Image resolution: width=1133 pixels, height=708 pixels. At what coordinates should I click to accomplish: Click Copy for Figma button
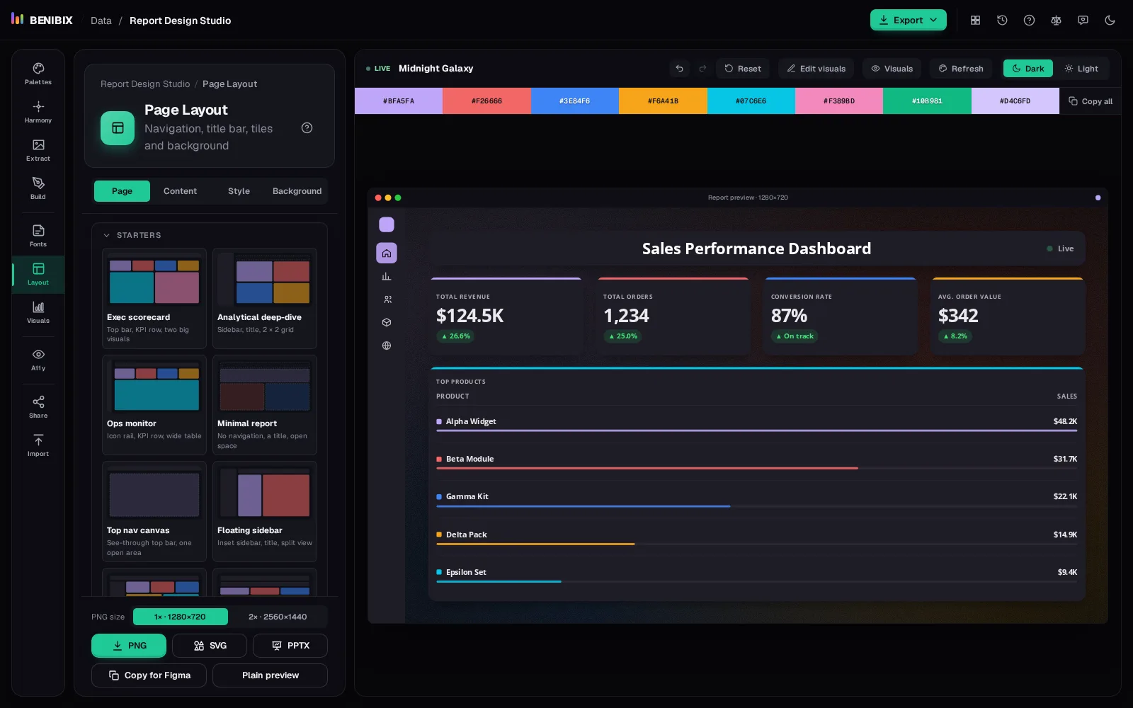point(149,675)
